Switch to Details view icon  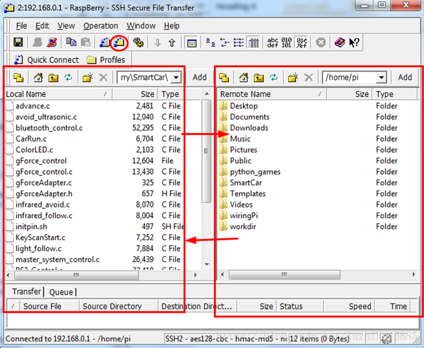[253, 43]
